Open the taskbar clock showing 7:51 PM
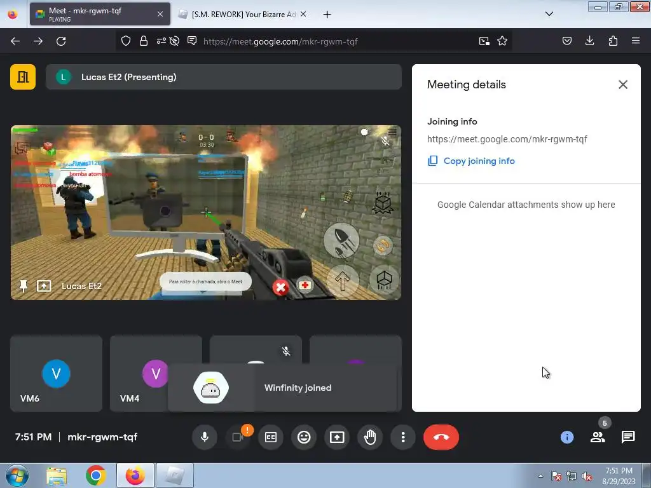Viewport: 651px width, 488px height. point(619,476)
